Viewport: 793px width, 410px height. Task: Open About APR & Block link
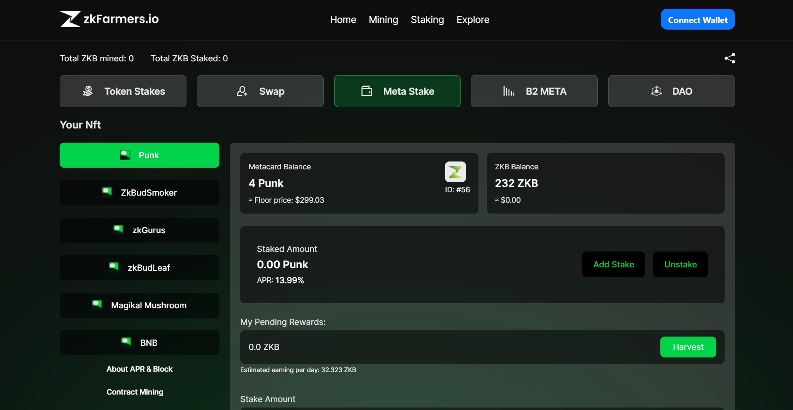click(139, 369)
